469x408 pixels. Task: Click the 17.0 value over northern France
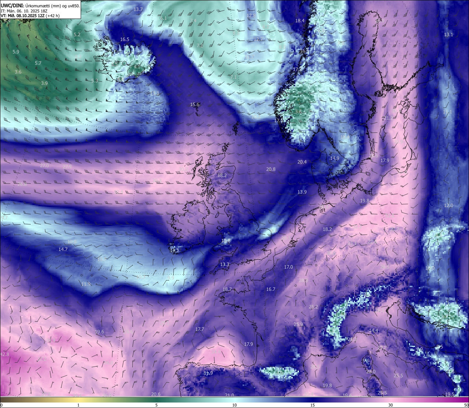pyautogui.click(x=288, y=267)
